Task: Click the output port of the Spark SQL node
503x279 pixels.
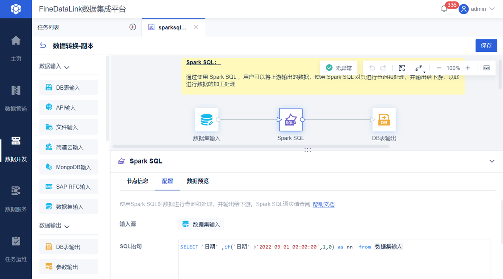Action: 302,120
